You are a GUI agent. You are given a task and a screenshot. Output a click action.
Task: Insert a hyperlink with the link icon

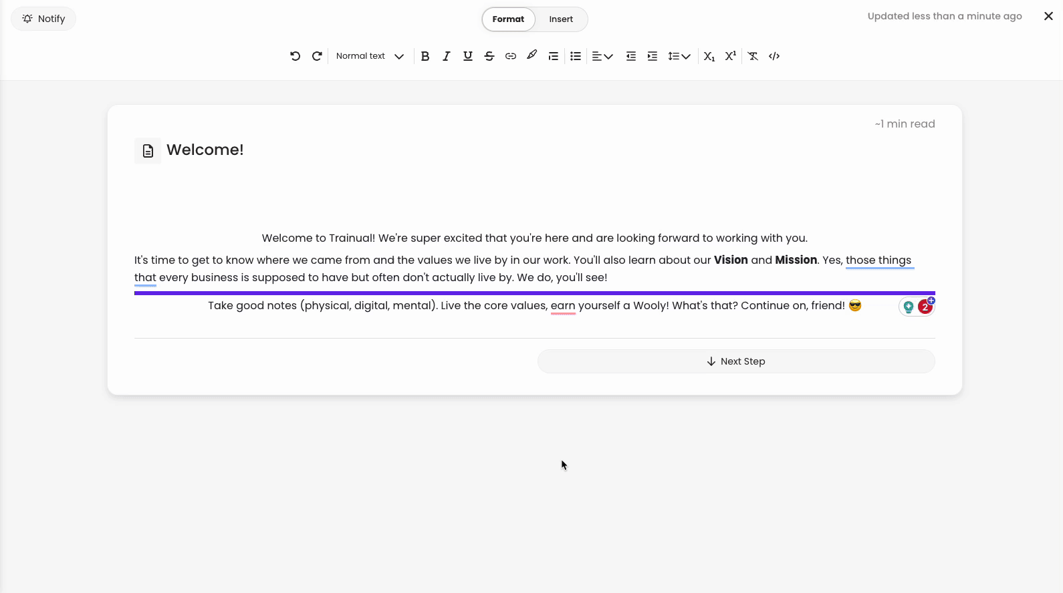point(511,56)
